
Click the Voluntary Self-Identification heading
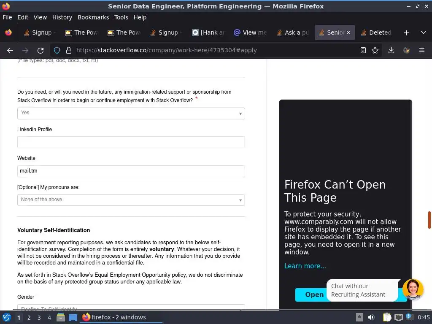[54, 230]
